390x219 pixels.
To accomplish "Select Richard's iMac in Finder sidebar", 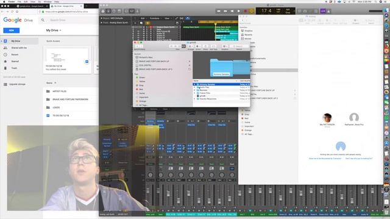I will click(x=146, y=57).
